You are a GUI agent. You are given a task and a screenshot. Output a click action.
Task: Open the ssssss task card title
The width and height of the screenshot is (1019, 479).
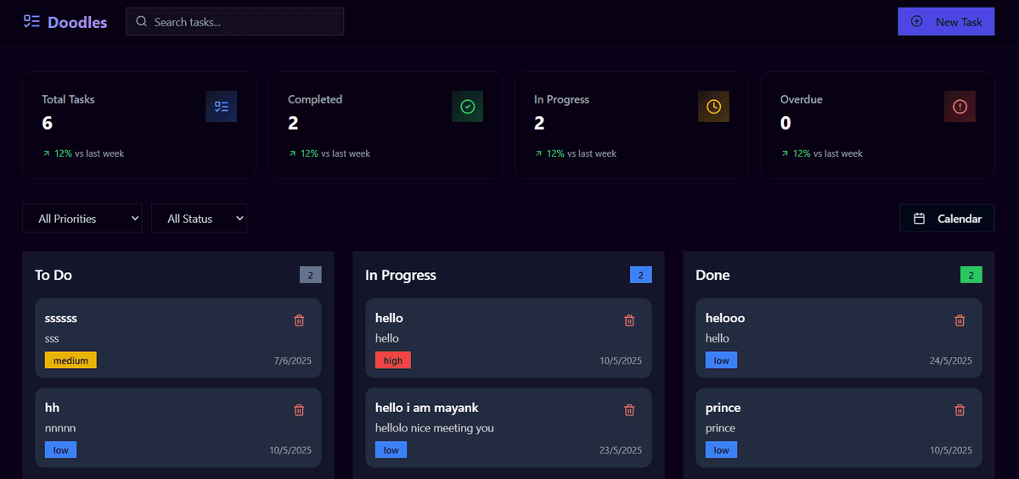click(x=61, y=318)
